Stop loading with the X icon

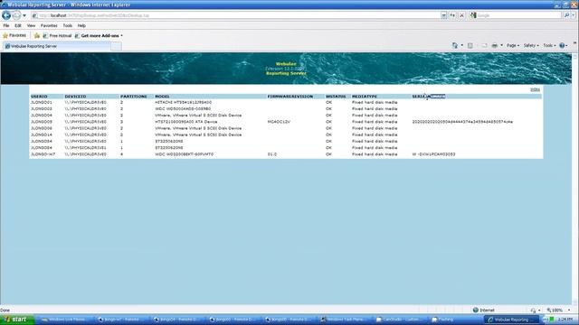click(x=461, y=15)
